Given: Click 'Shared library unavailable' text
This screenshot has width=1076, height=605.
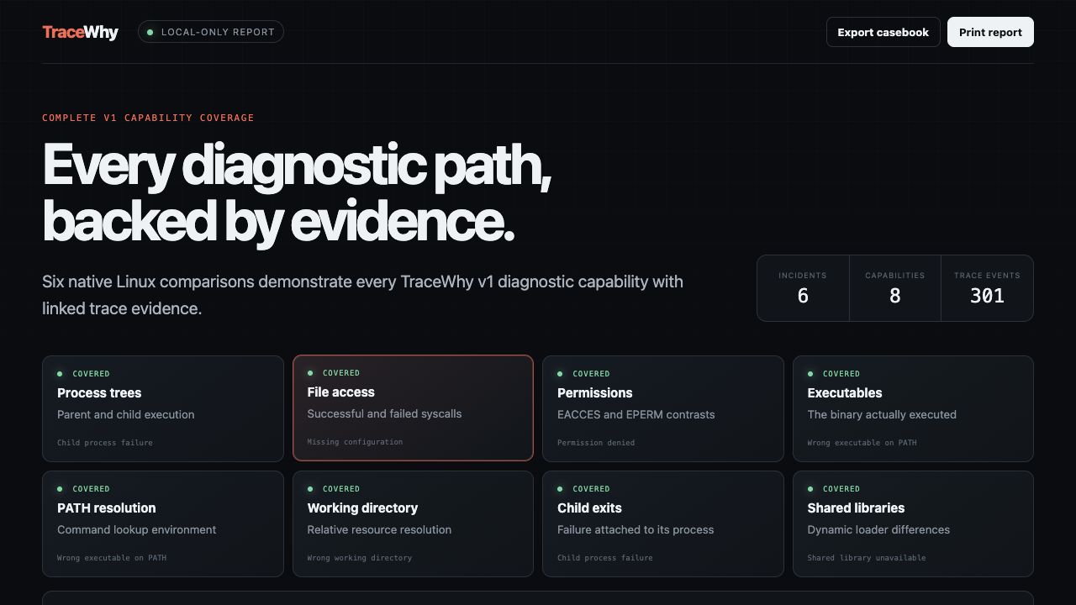Looking at the screenshot, I should 867,558.
